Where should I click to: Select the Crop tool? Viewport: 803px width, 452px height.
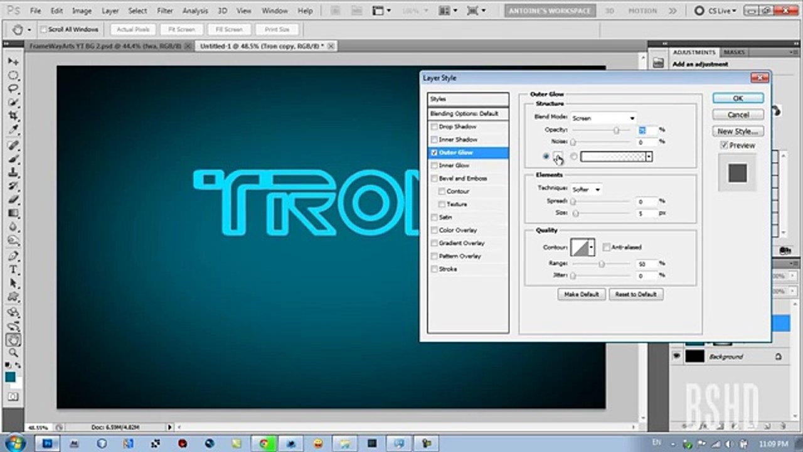13,116
